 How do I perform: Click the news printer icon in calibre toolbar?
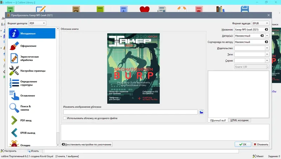(162, 9)
